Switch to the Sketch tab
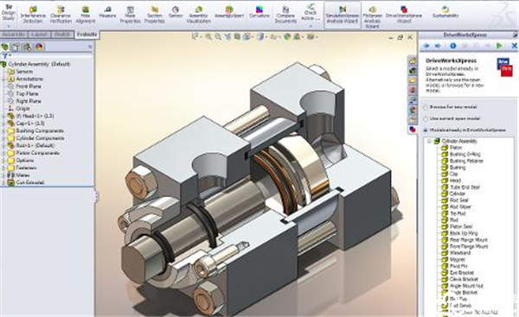The image size is (519, 317). pos(62,35)
